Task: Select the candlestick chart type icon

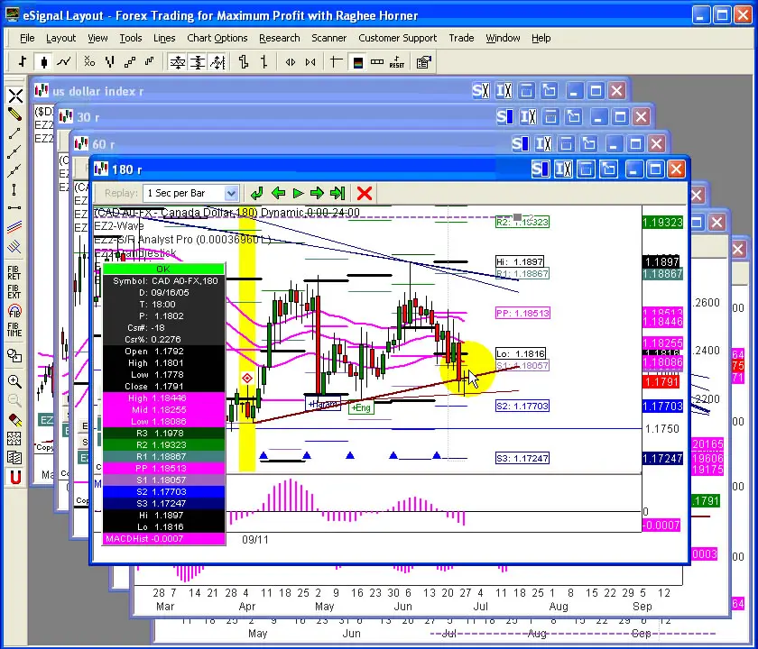Action: click(44, 62)
